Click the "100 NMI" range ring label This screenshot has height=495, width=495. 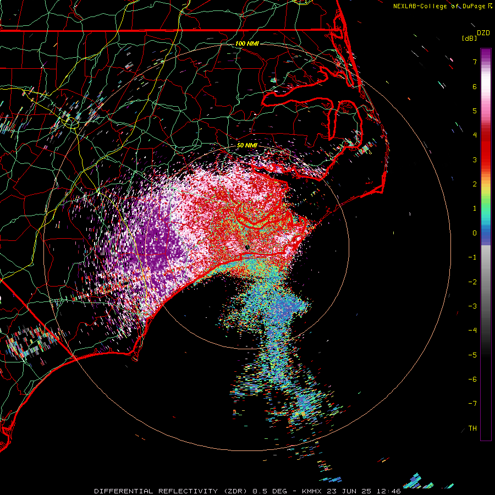tap(247, 43)
